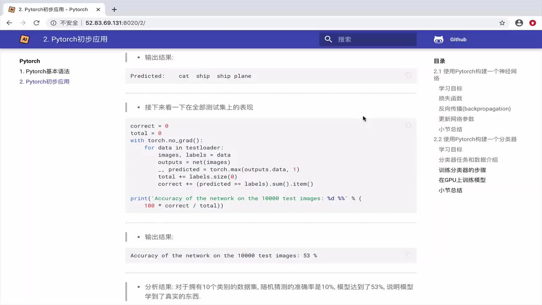Viewport: 542px width, 305px height.
Task: Close the Pytorch初步应用 browser tab
Action: (99, 9)
